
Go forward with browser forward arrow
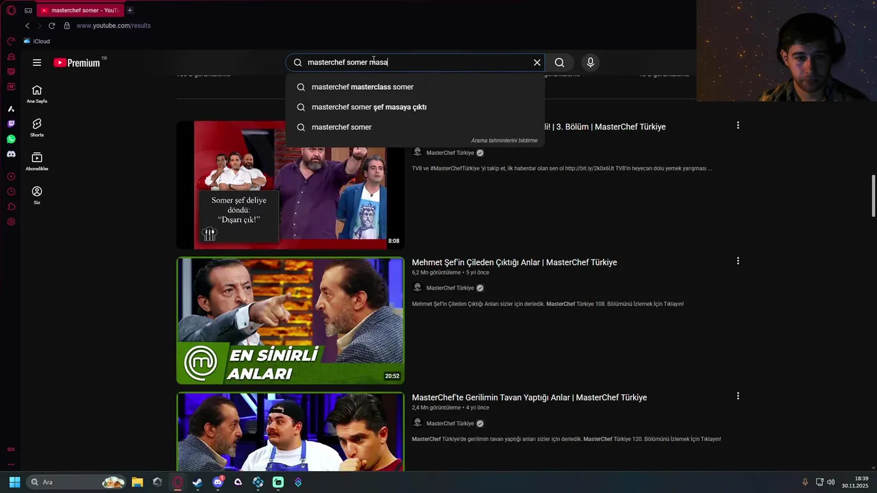pos(39,25)
